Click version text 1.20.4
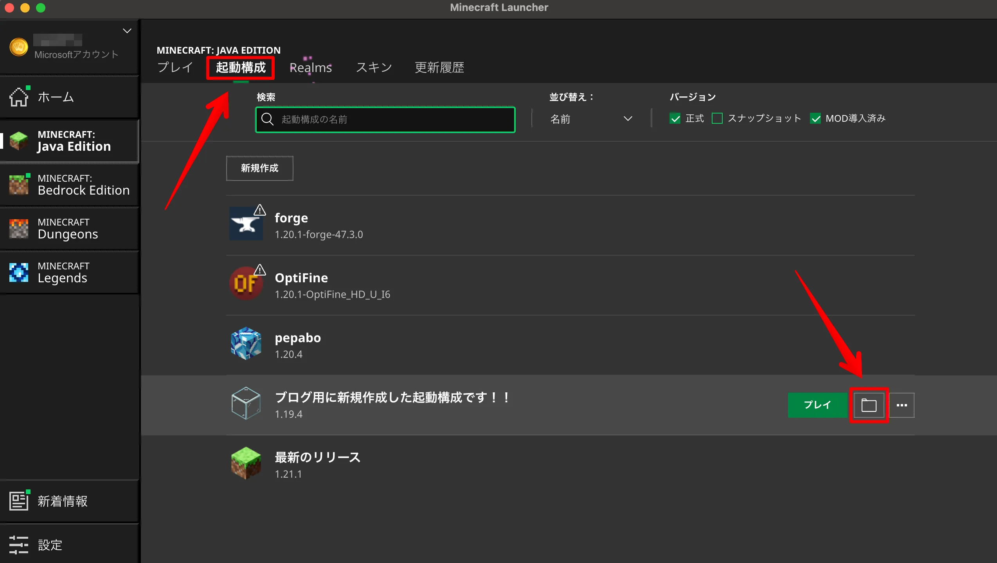Image resolution: width=997 pixels, height=563 pixels. [288, 354]
